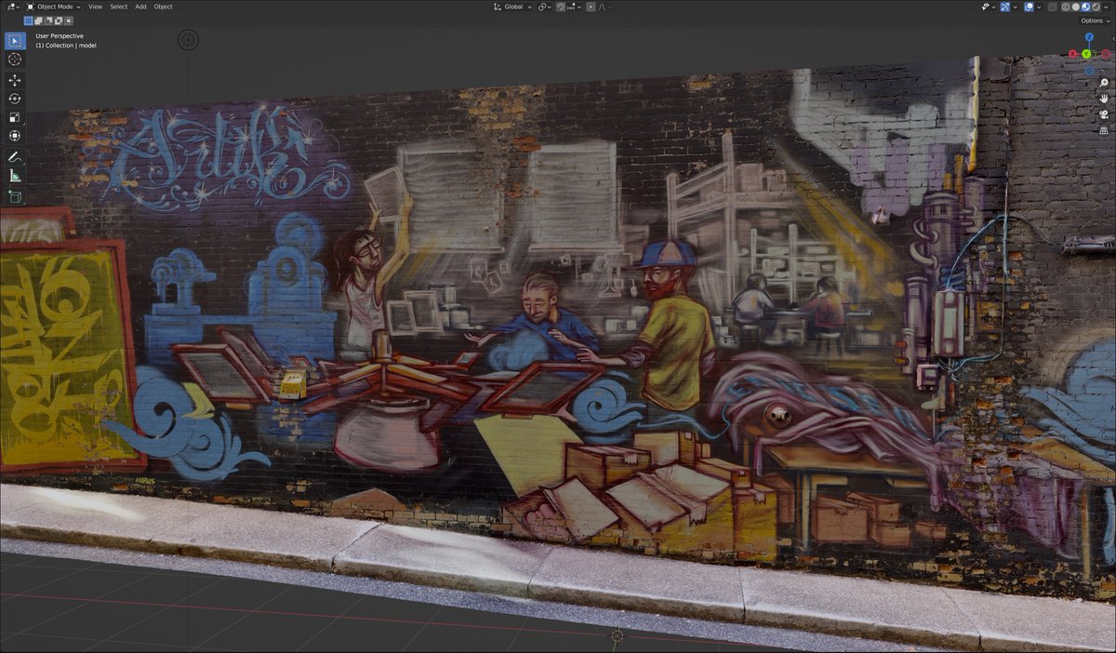Set selection mode to intersect
Image resolution: width=1116 pixels, height=653 pixels.
pyautogui.click(x=69, y=20)
